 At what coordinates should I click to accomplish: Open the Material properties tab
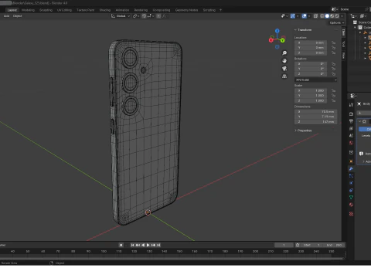pyautogui.click(x=351, y=205)
